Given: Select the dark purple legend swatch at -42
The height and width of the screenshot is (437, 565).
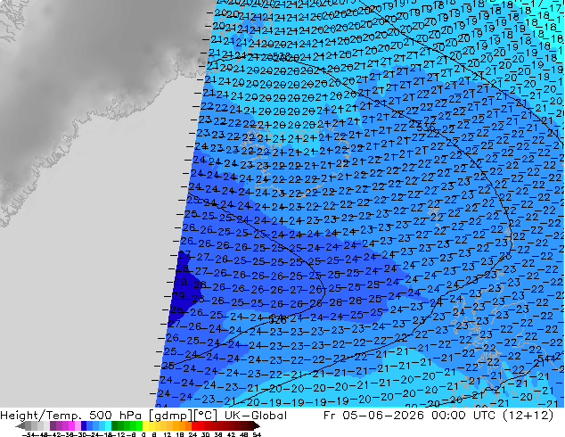Looking at the screenshot, I should (x=53, y=425).
